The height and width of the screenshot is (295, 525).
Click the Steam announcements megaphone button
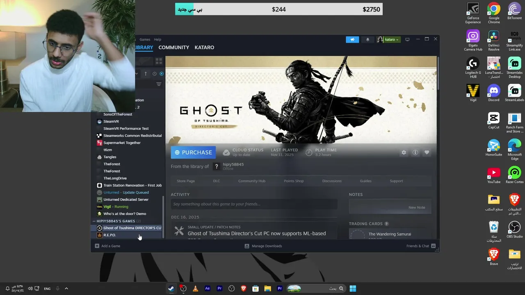point(352,39)
